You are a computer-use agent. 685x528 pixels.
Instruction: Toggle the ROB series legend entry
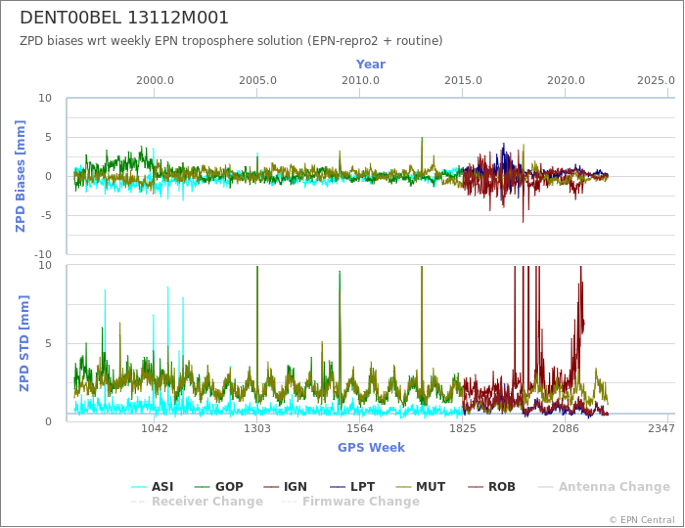(x=491, y=487)
